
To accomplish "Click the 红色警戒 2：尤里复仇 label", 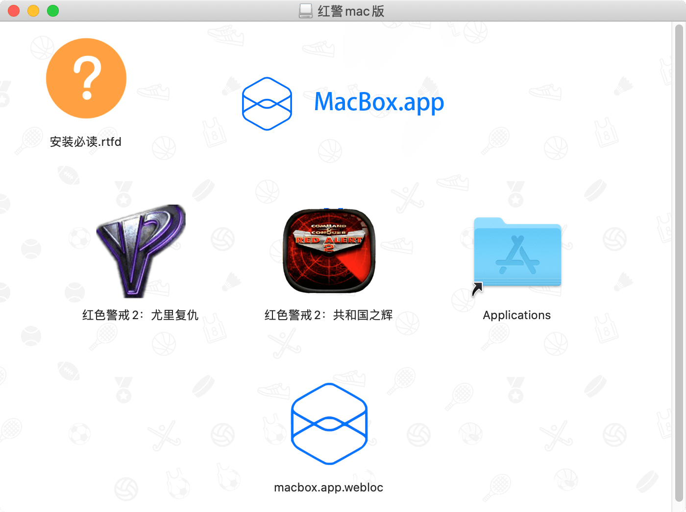I will click(x=140, y=315).
